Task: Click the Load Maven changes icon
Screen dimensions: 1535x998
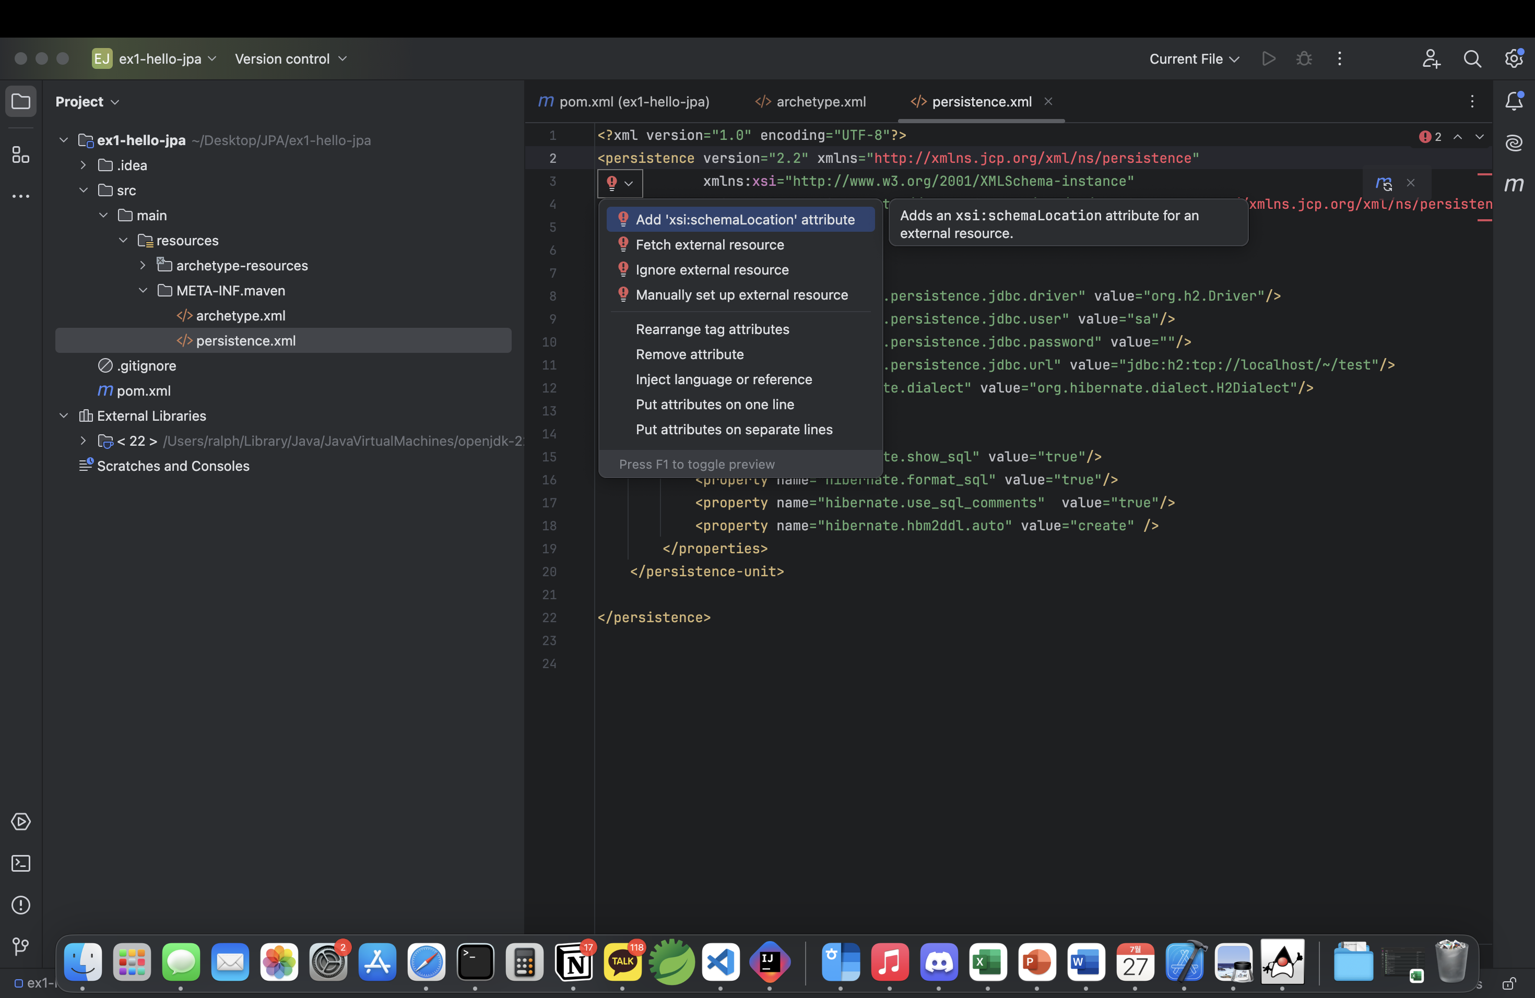Action: tap(1384, 183)
